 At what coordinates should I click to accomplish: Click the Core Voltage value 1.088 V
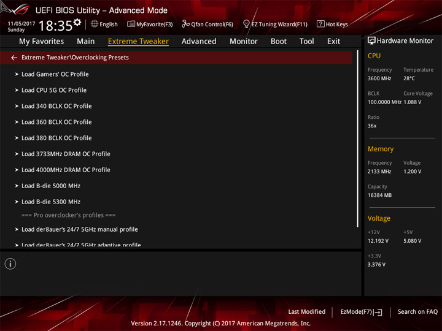tap(413, 102)
